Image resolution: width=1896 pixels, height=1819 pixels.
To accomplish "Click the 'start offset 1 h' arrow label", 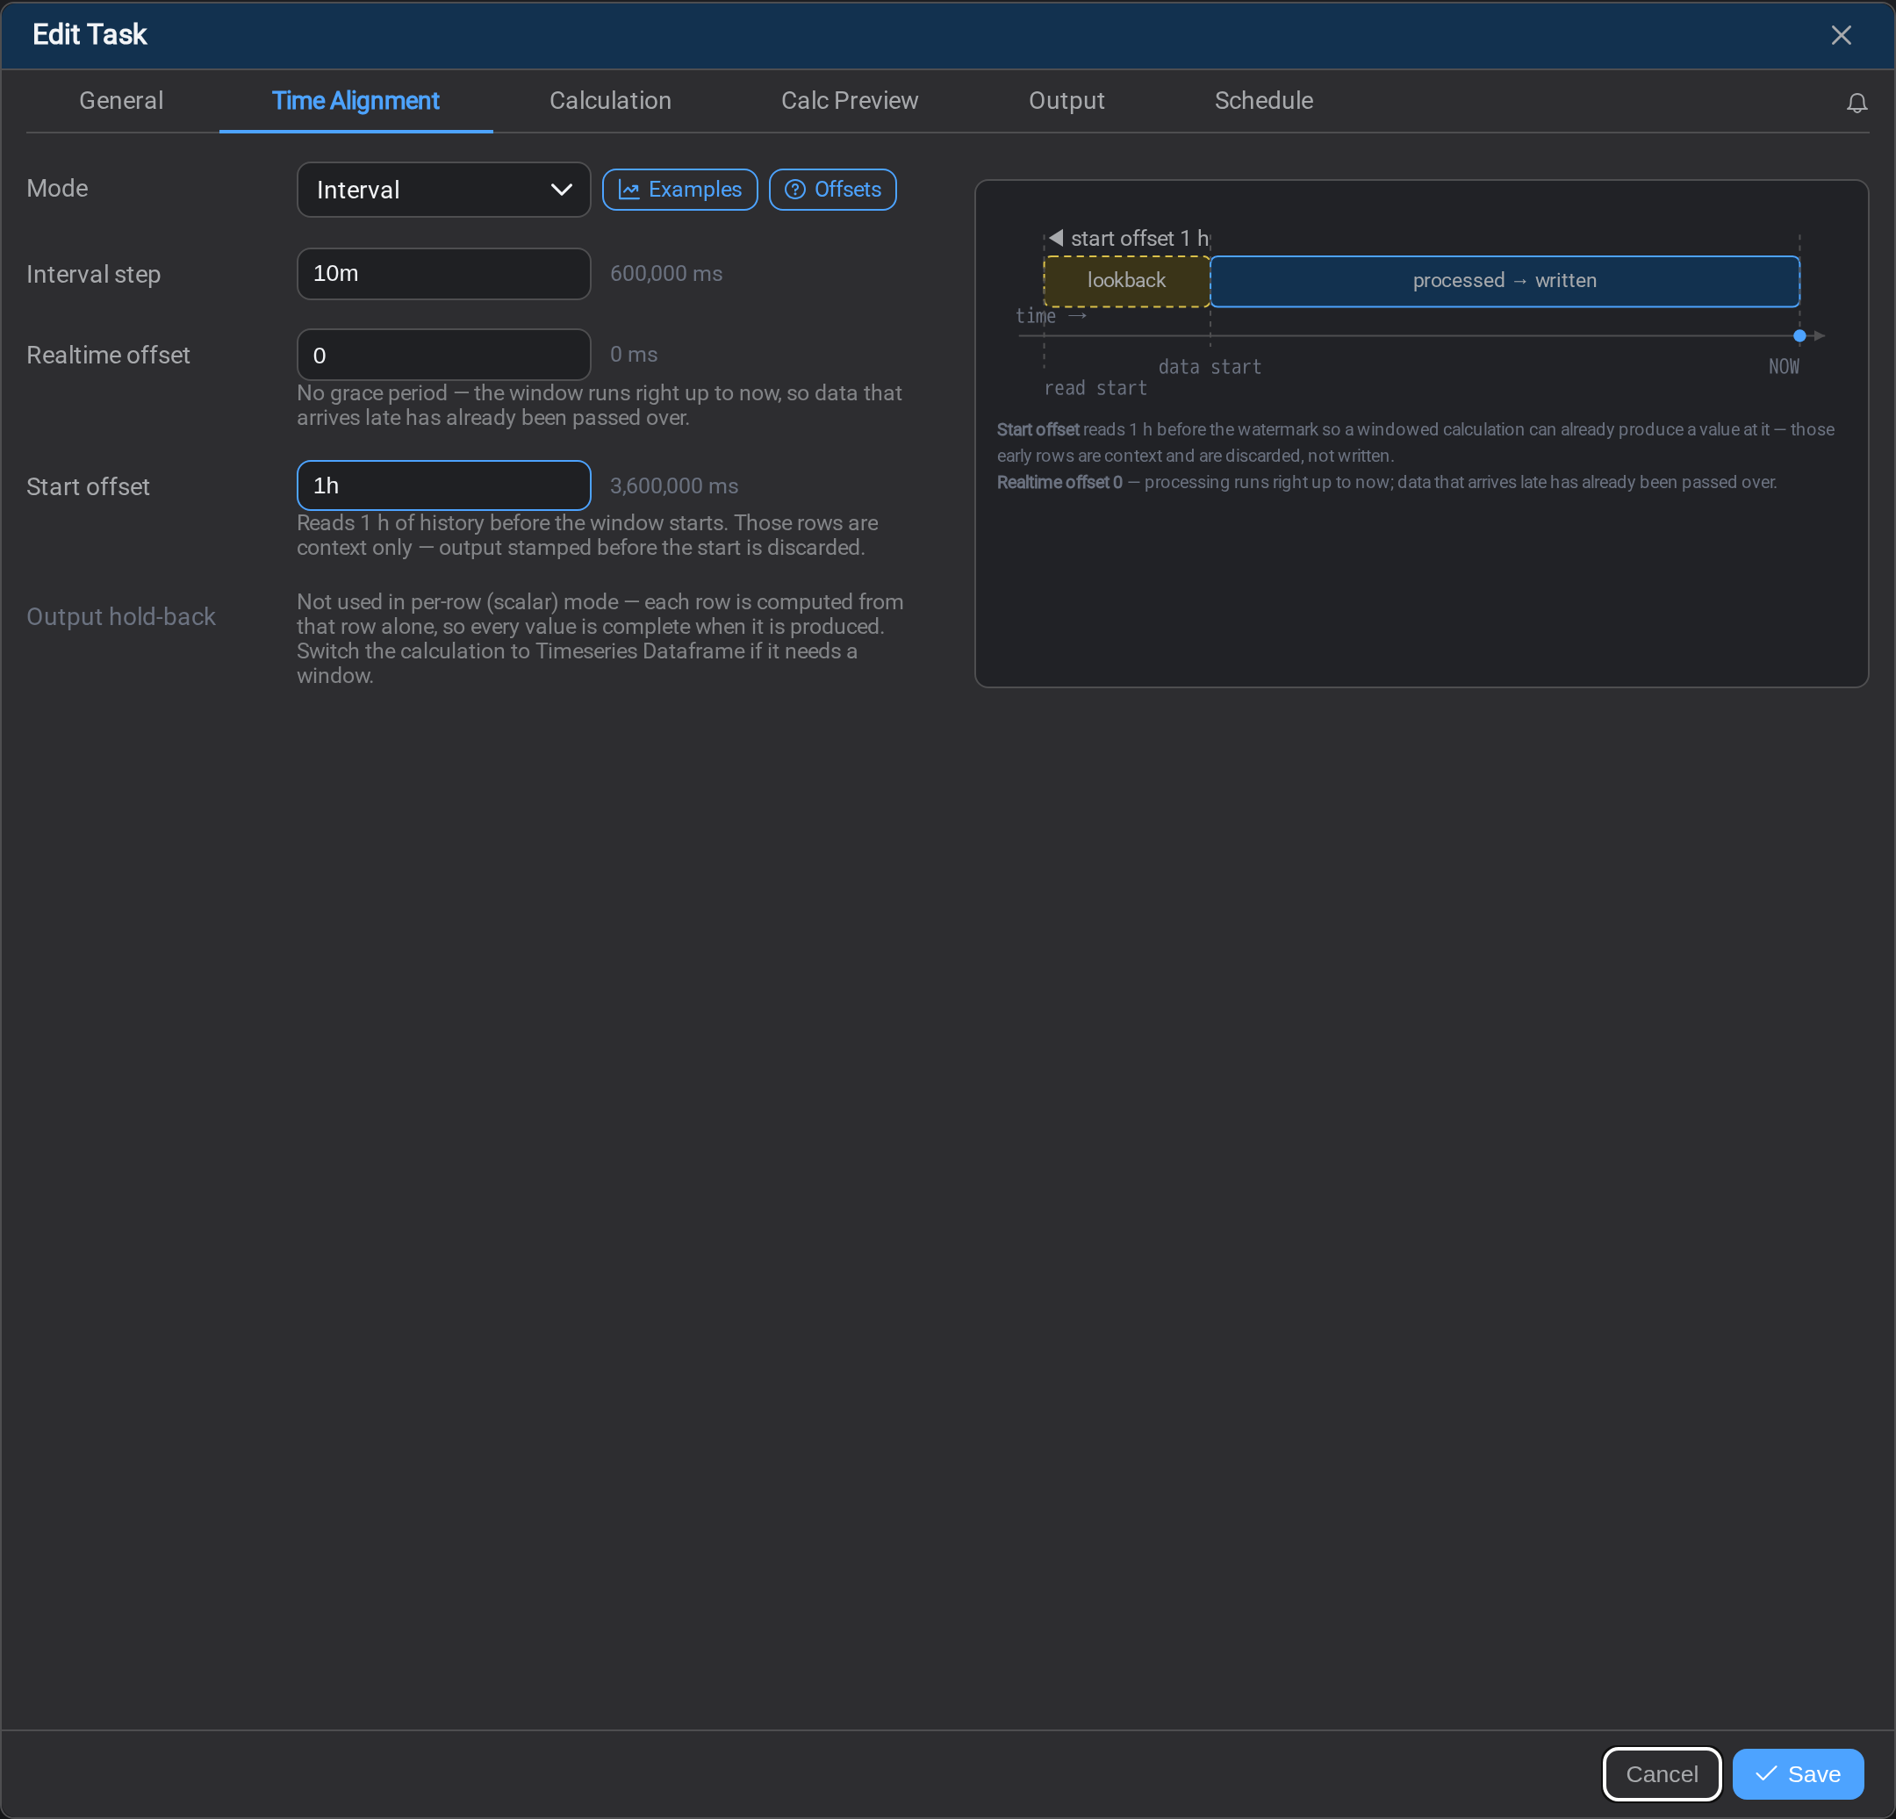I will 1129,238.
